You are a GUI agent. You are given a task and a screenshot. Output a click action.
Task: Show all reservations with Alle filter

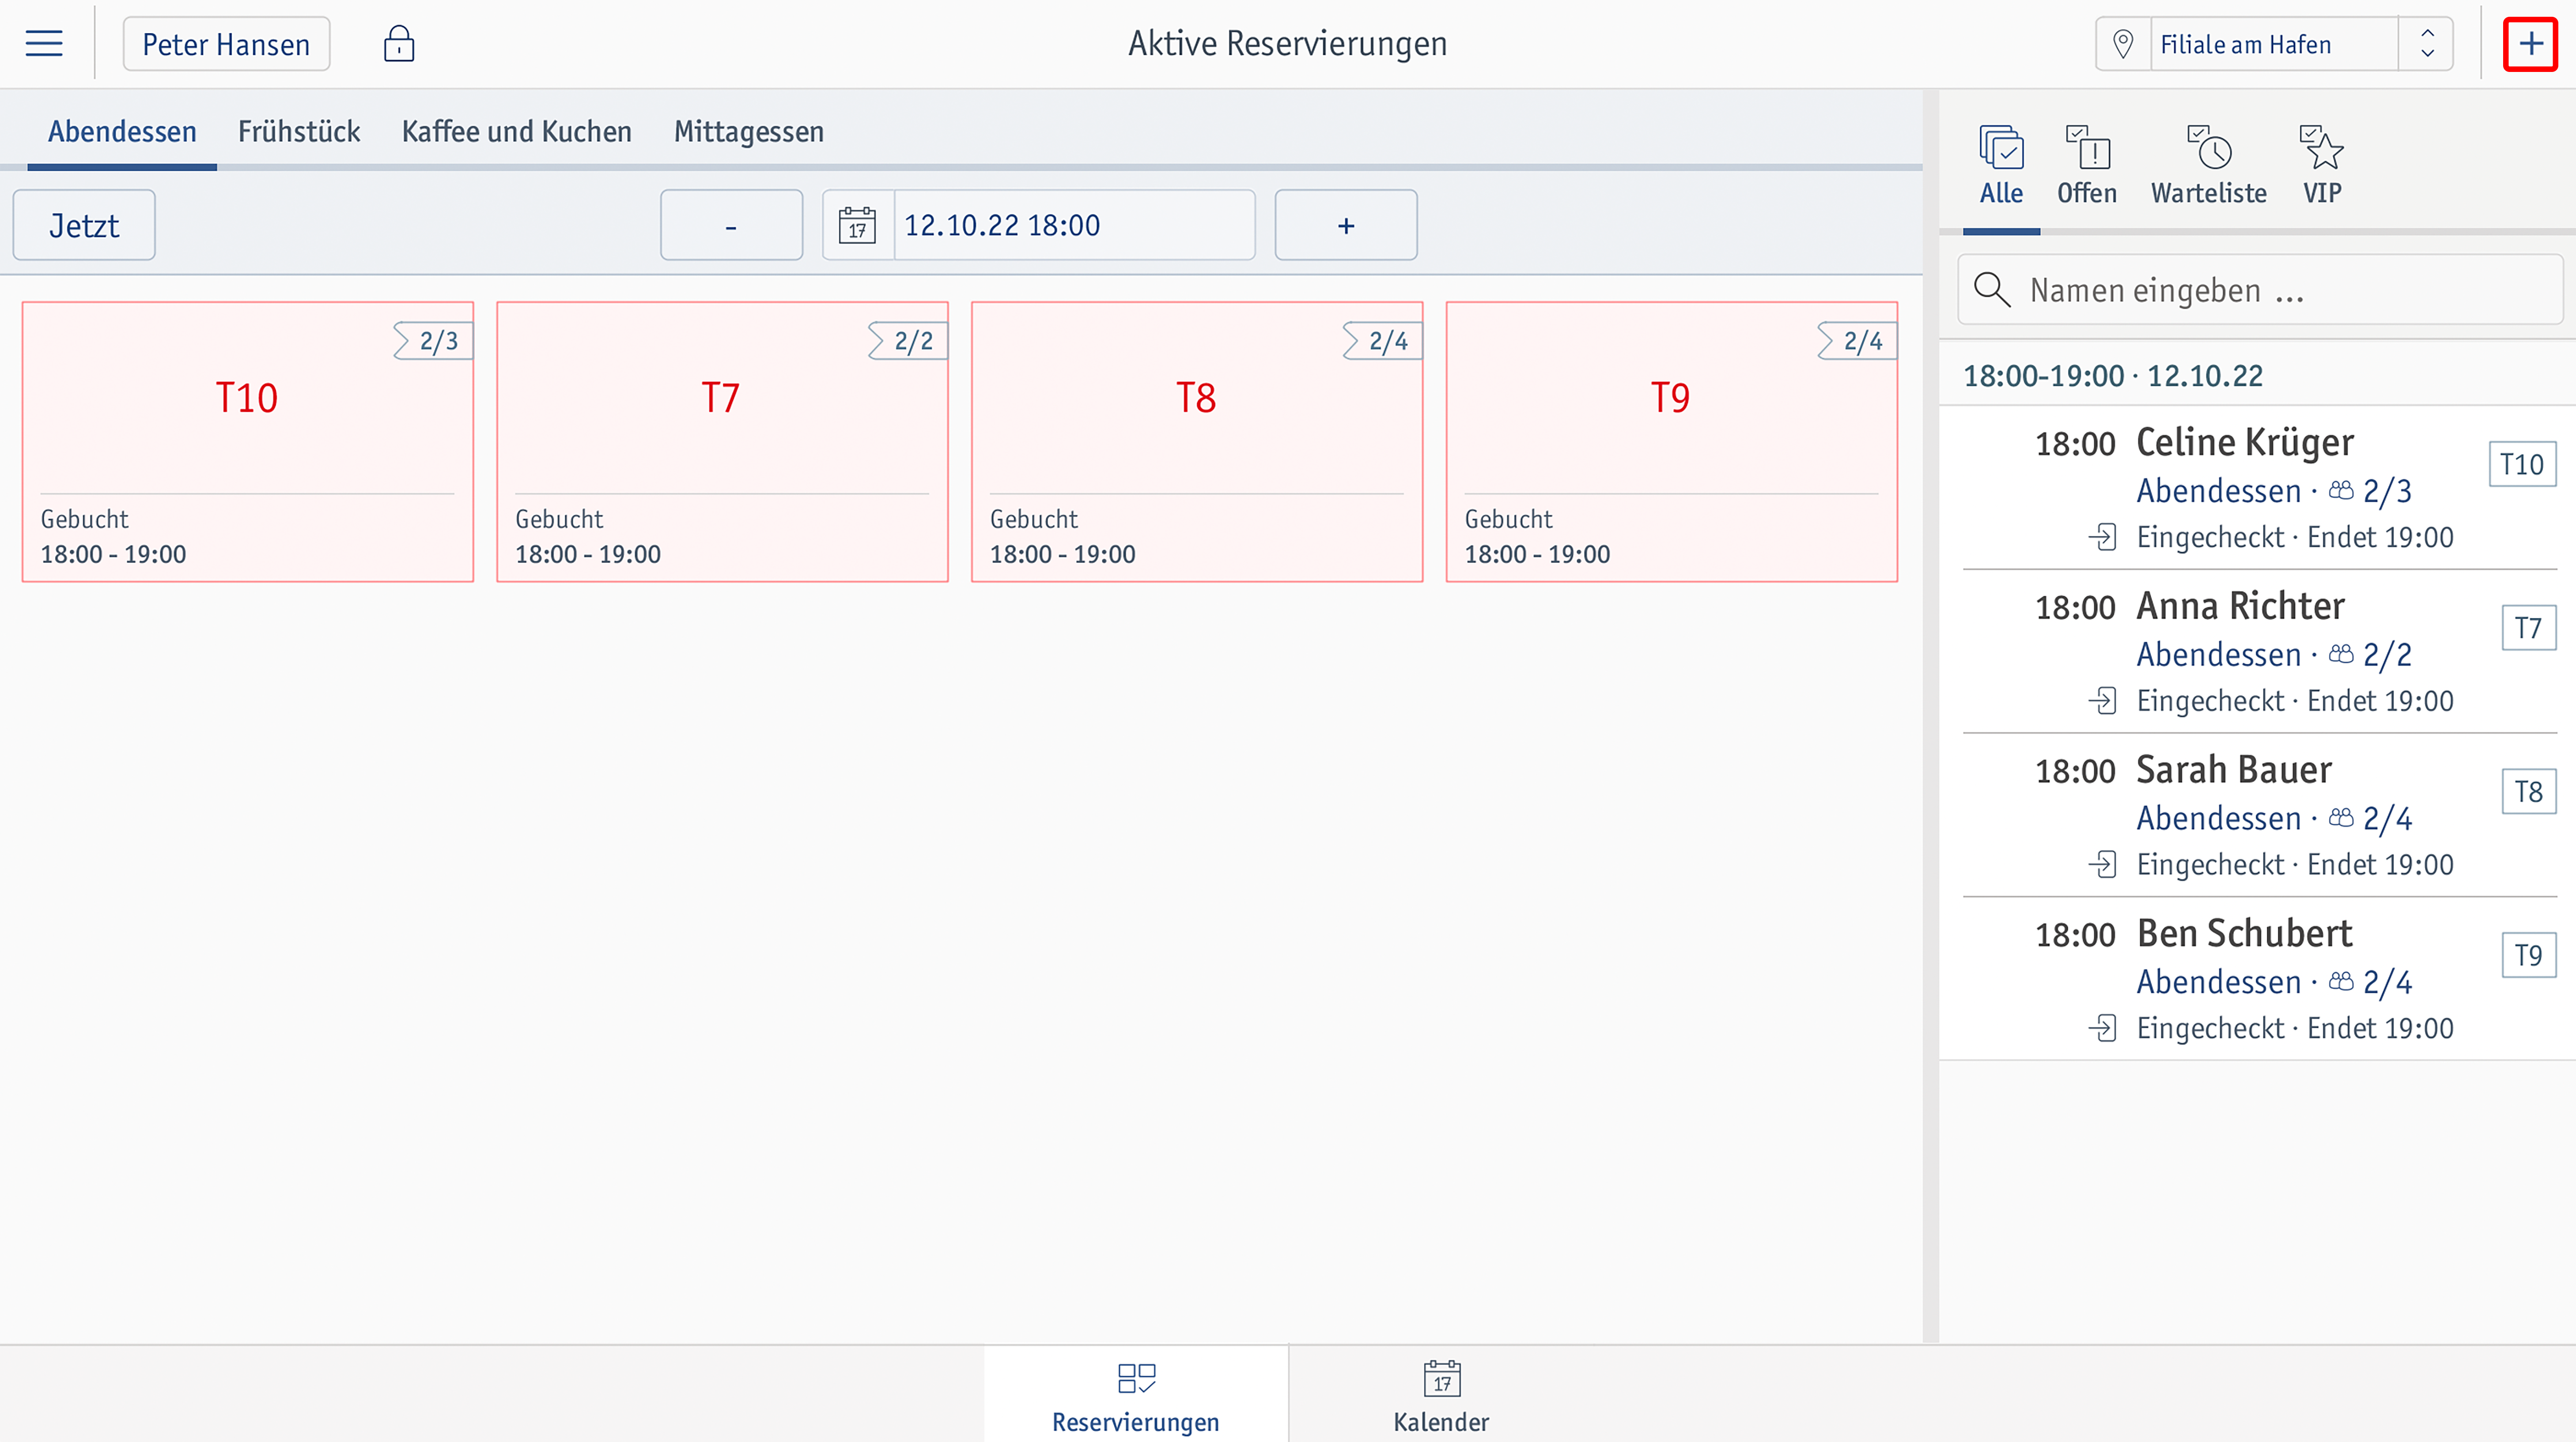pyautogui.click(x=2001, y=166)
